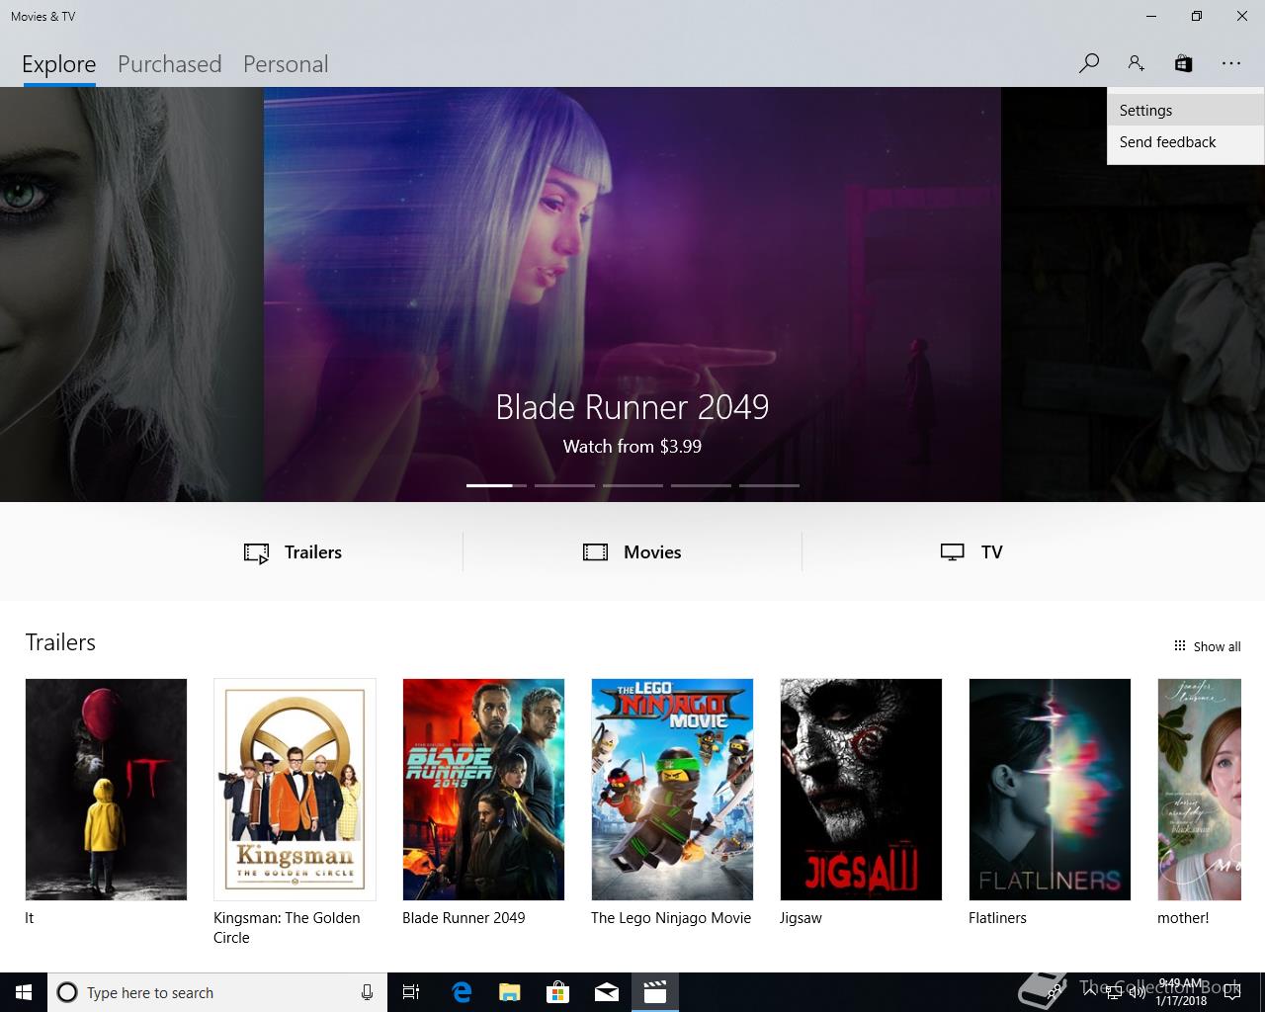This screenshot has width=1265, height=1012.
Task: Open the Blade Runner 2049 poster thumbnail
Action: click(x=483, y=789)
